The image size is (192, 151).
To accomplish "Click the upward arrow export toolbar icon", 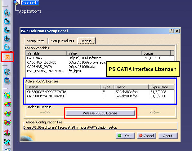I will click(x=7, y=38).
